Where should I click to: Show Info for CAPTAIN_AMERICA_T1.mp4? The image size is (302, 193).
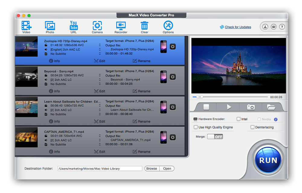coord(54,152)
